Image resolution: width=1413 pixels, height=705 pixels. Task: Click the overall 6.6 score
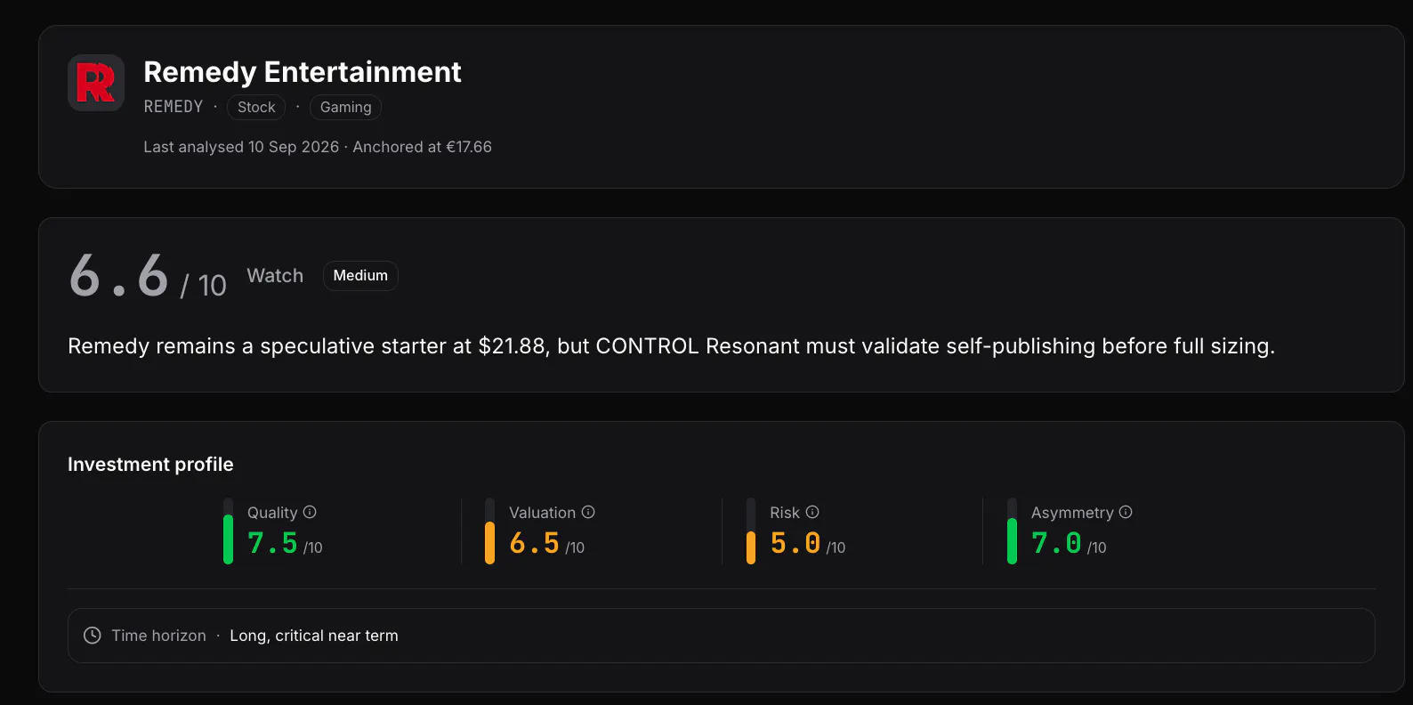(119, 275)
